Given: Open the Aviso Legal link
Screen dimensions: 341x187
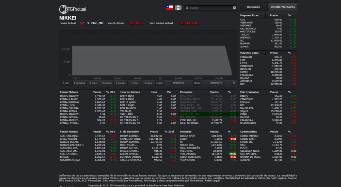Looking at the screenshot, I should (x=212, y=181).
